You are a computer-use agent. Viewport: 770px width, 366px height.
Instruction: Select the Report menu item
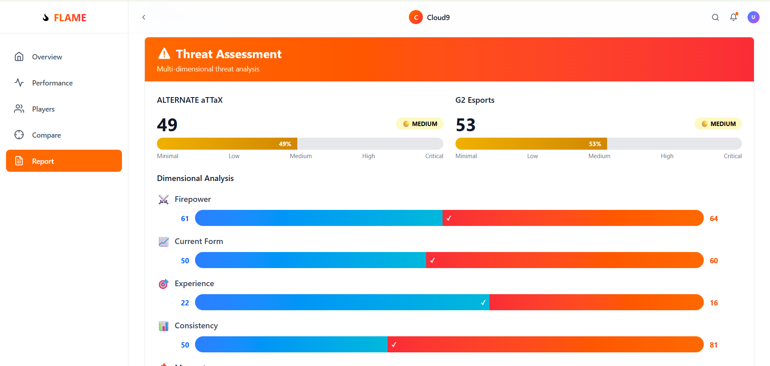tap(64, 161)
